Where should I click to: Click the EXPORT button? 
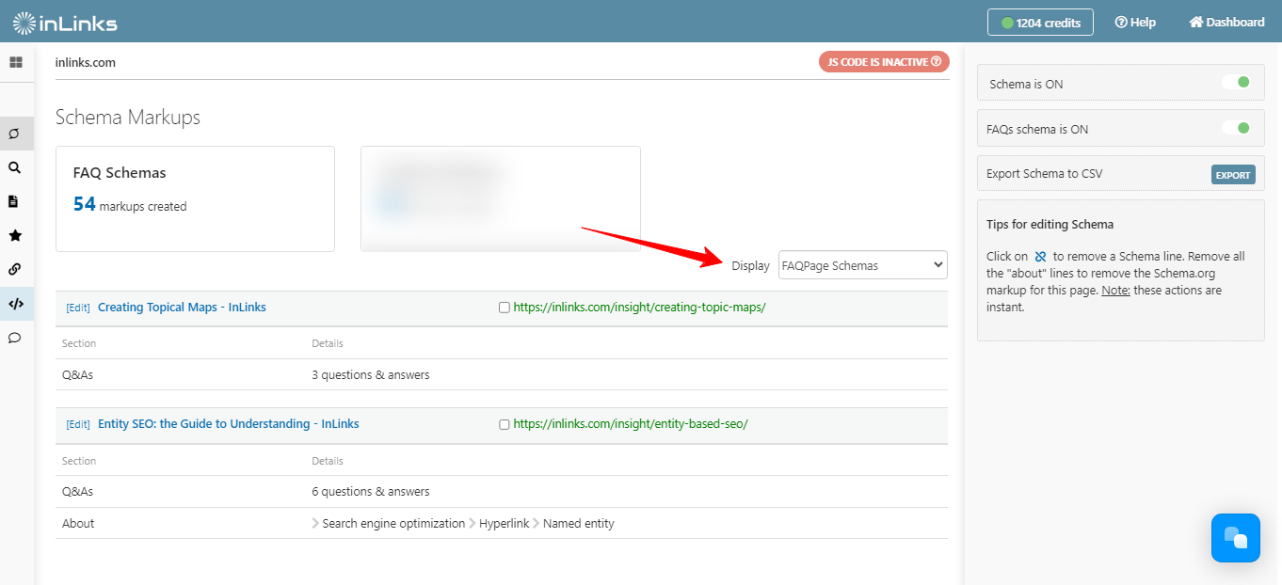(x=1233, y=175)
